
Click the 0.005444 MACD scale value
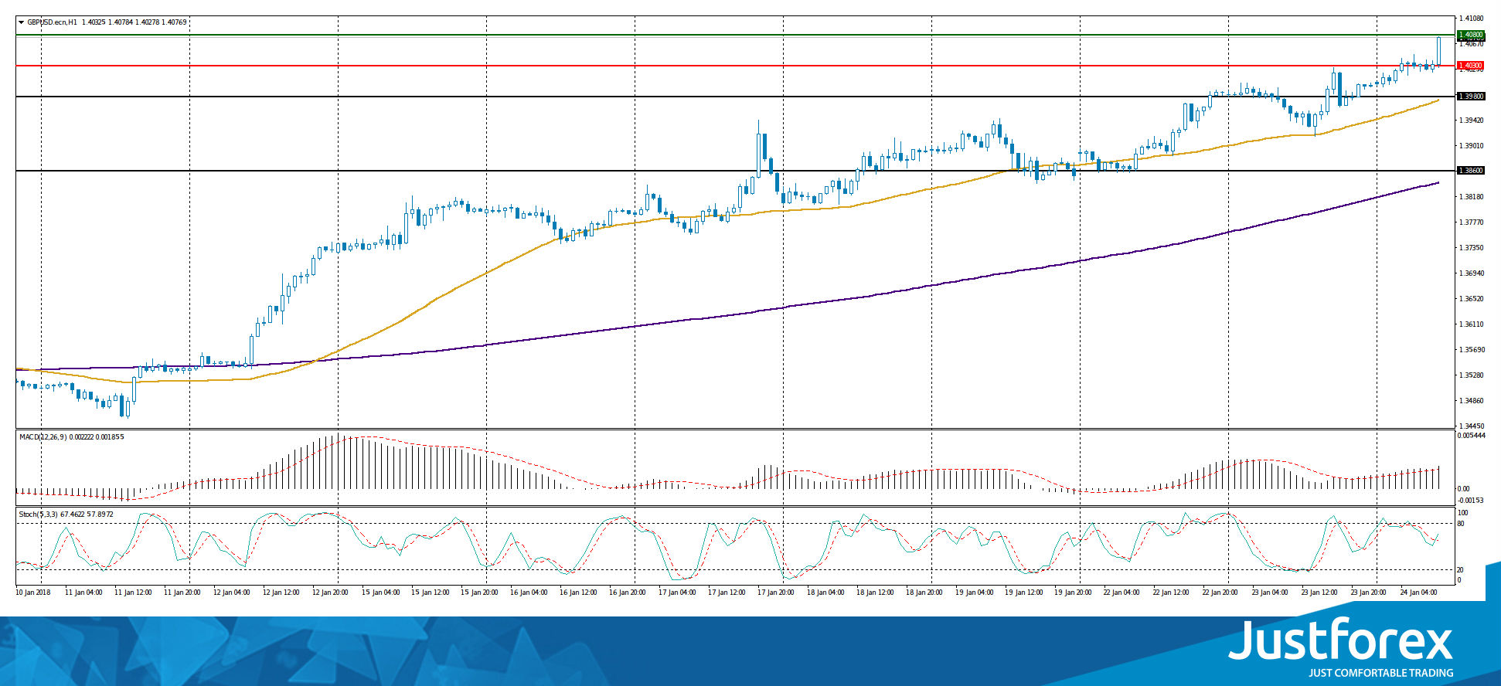(x=1471, y=436)
